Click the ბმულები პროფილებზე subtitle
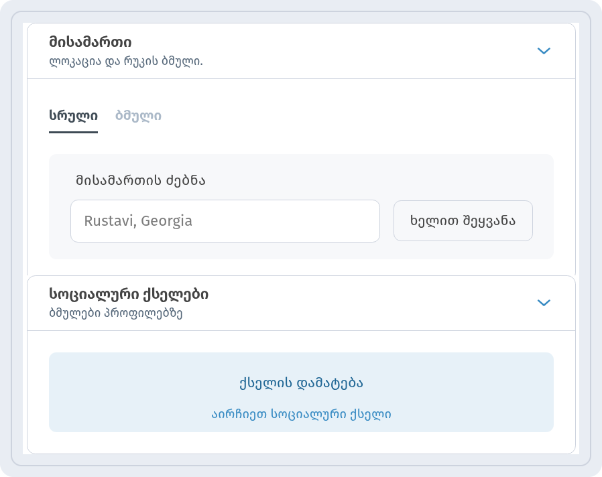The image size is (602, 477). click(x=115, y=313)
